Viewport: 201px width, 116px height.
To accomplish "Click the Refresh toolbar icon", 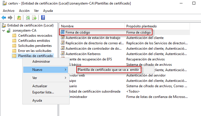I will click(28, 17).
